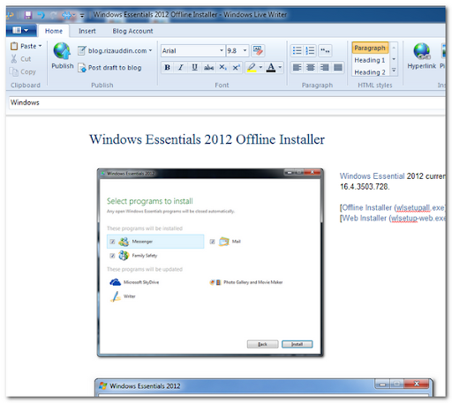Click the version text 16.4.3503.728
The width and height of the screenshot is (452, 403).
(x=365, y=187)
